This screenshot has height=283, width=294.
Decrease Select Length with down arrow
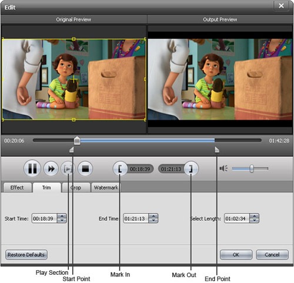pos(255,221)
